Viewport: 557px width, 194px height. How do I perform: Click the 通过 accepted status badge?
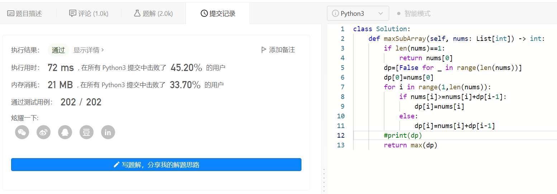pyautogui.click(x=58, y=50)
